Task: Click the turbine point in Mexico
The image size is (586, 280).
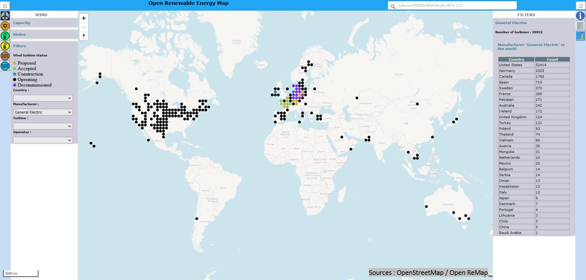Action: point(148,140)
